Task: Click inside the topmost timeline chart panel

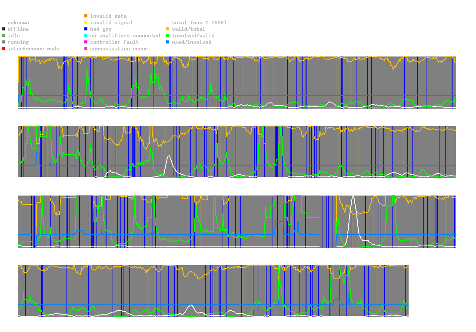Action: tap(237, 82)
